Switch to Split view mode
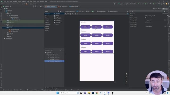This screenshot has height=95, width=170. click(160, 9)
